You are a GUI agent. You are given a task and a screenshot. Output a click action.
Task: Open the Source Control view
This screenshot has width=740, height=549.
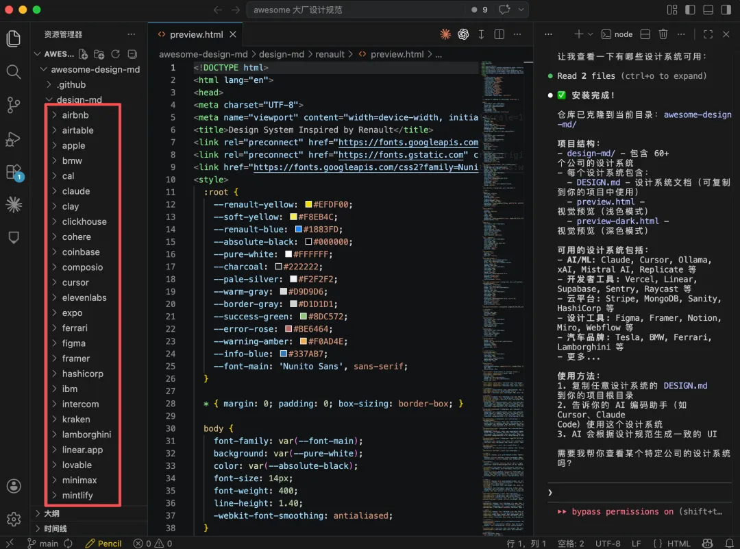click(14, 105)
